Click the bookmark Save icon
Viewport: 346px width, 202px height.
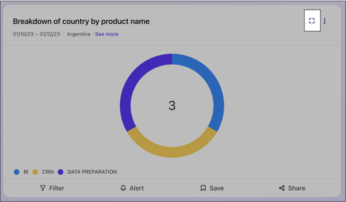point(203,188)
